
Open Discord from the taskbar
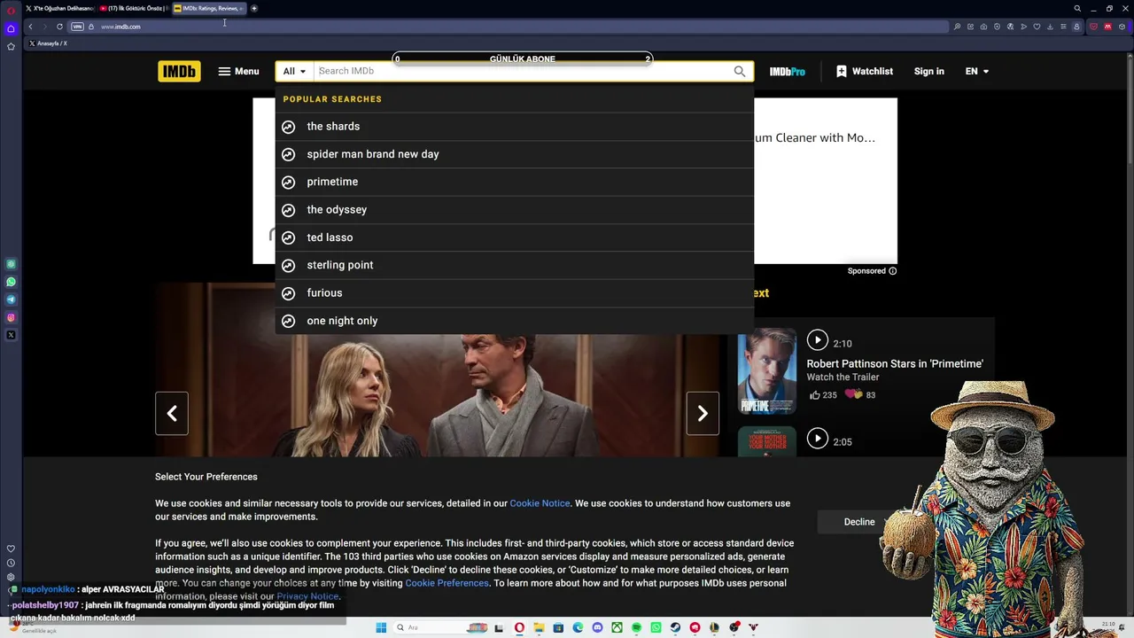coord(597,627)
